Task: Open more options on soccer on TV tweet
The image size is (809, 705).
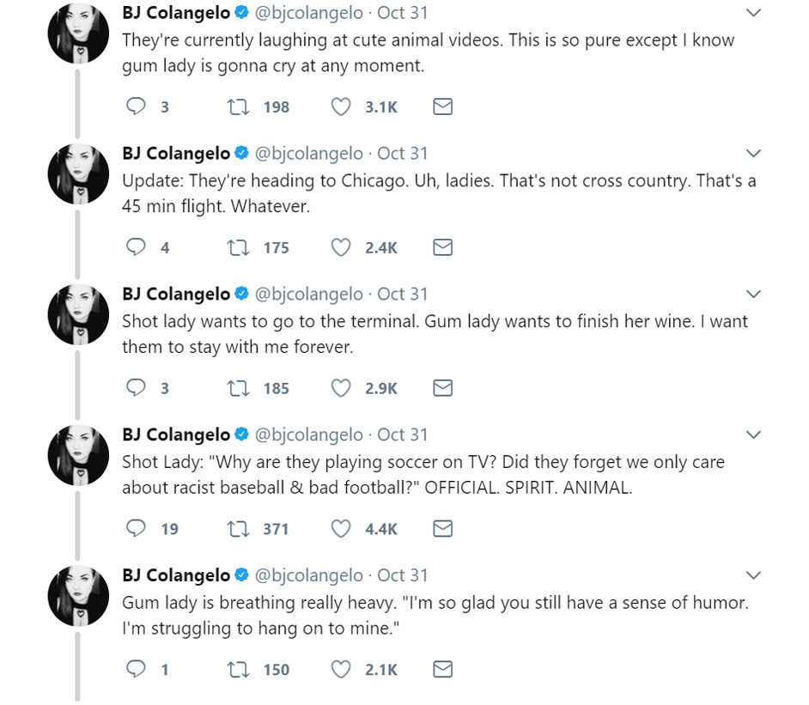Action: click(x=753, y=435)
